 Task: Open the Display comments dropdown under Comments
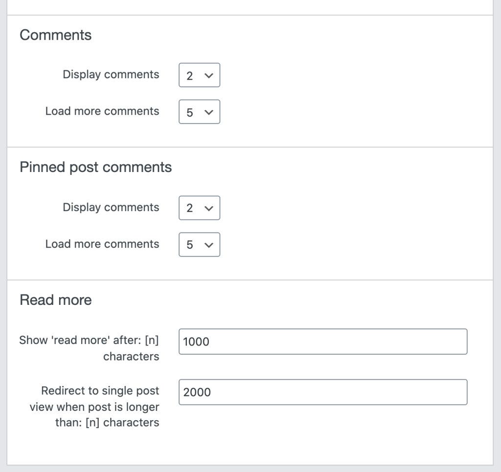[200, 75]
